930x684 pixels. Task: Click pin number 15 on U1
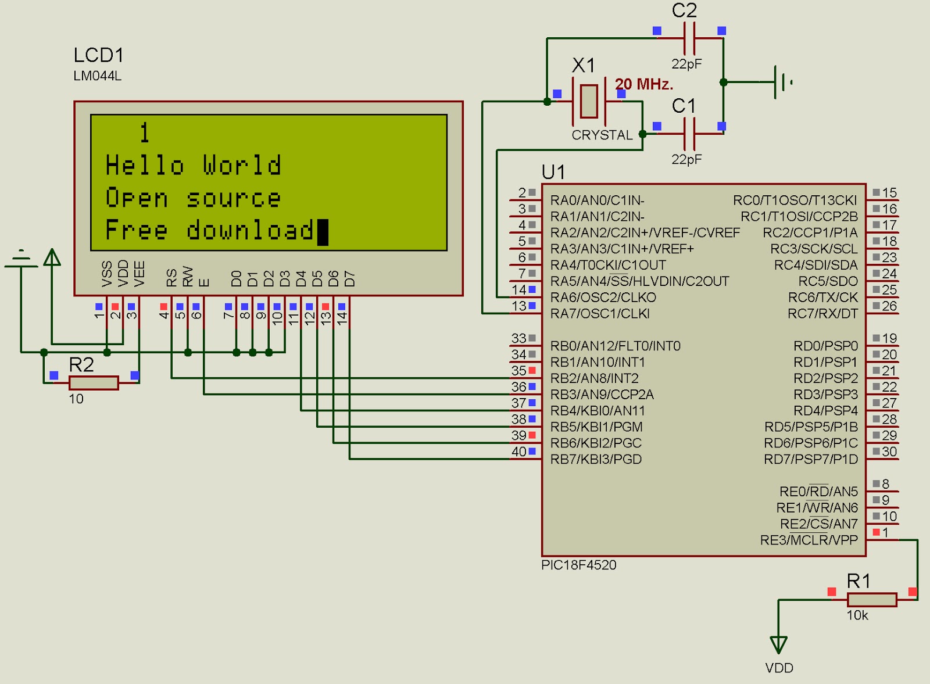click(x=889, y=192)
